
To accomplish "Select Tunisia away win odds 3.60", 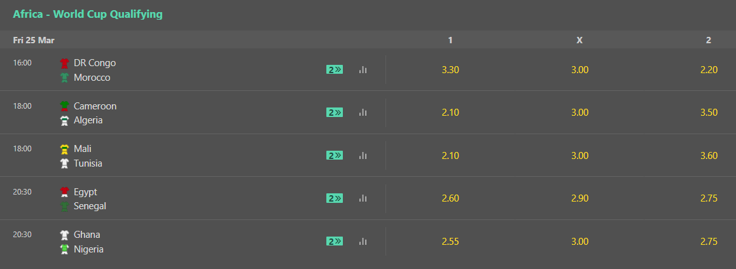I will [x=709, y=155].
